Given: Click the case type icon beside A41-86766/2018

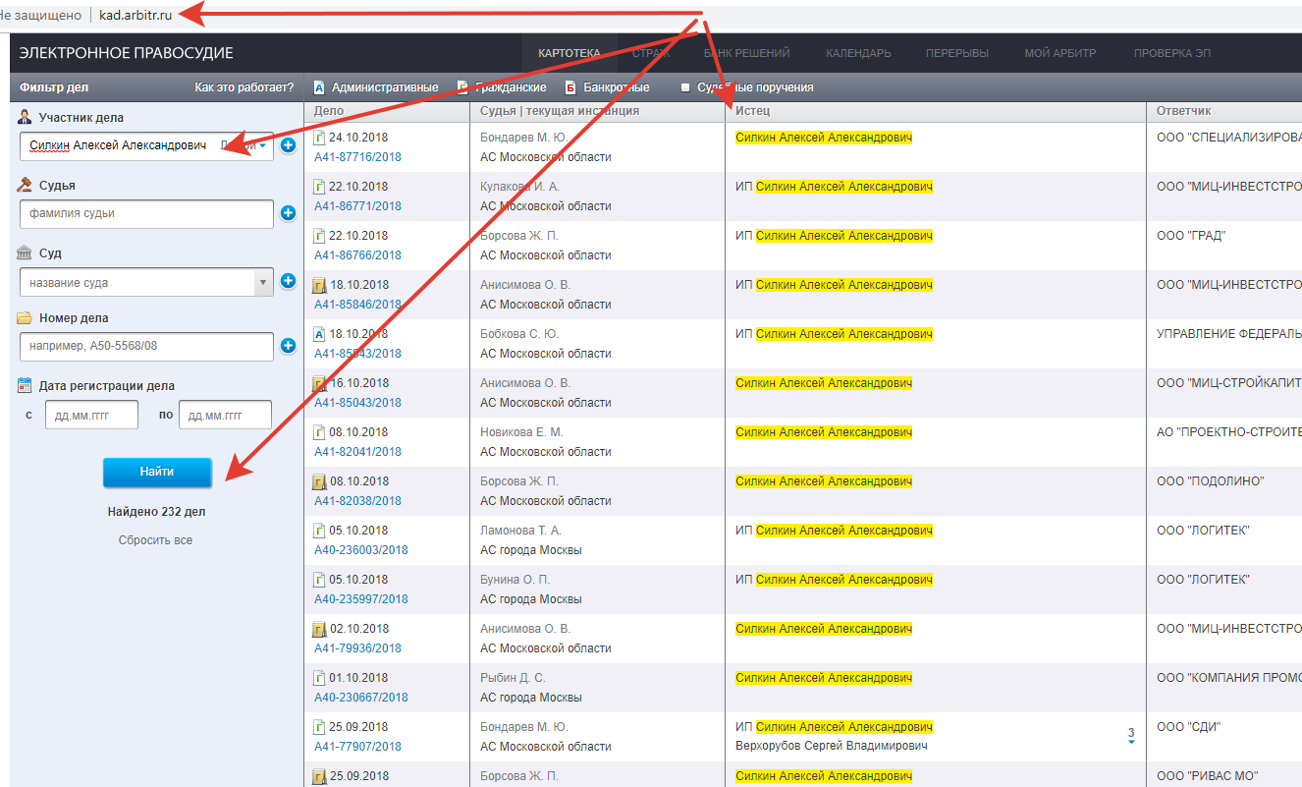Looking at the screenshot, I should pyautogui.click(x=319, y=236).
